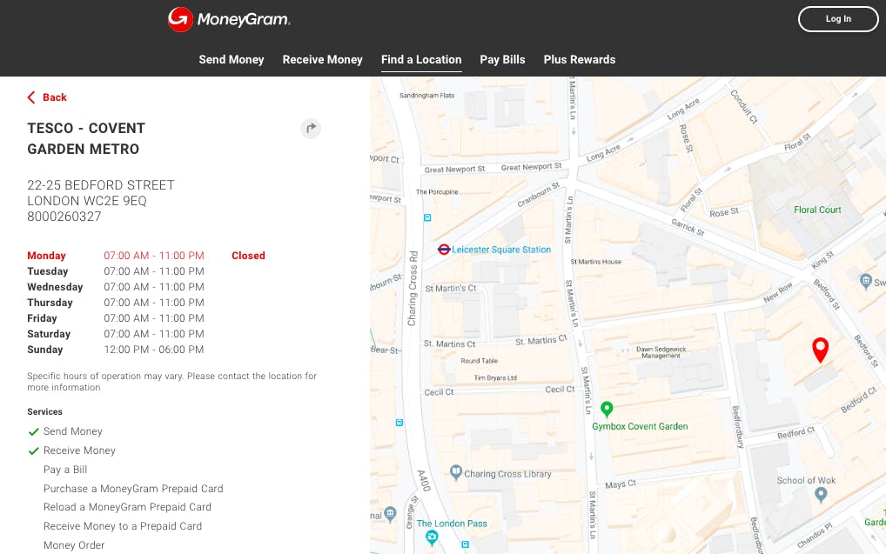Open the Pay Bills menu item
Screen dimensions: 886x554
502,59
